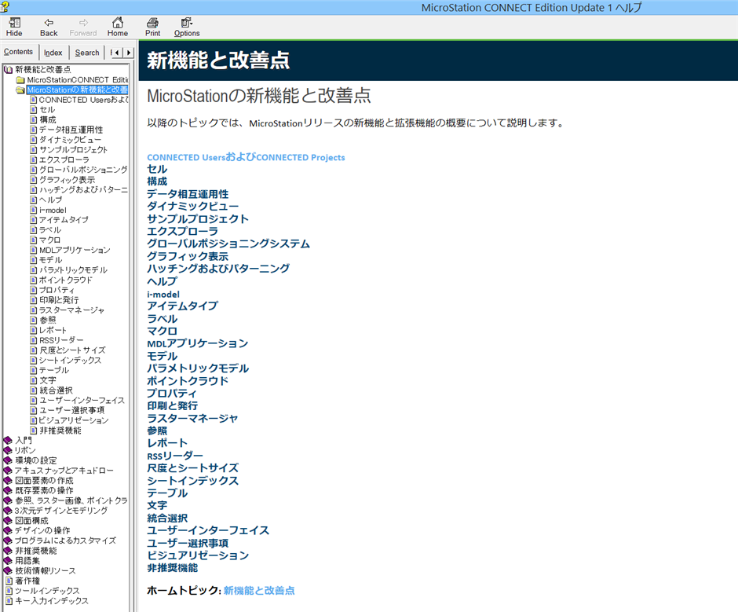Print the current help topic
The image size is (738, 612).
tap(152, 27)
